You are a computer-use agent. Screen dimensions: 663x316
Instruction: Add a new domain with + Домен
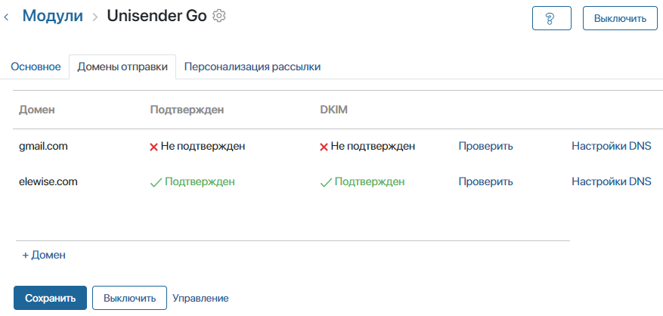44,255
